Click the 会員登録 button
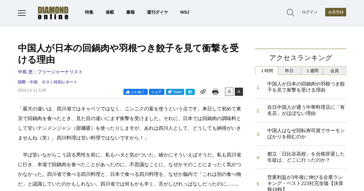This screenshot has width=364, height=191. [335, 12]
